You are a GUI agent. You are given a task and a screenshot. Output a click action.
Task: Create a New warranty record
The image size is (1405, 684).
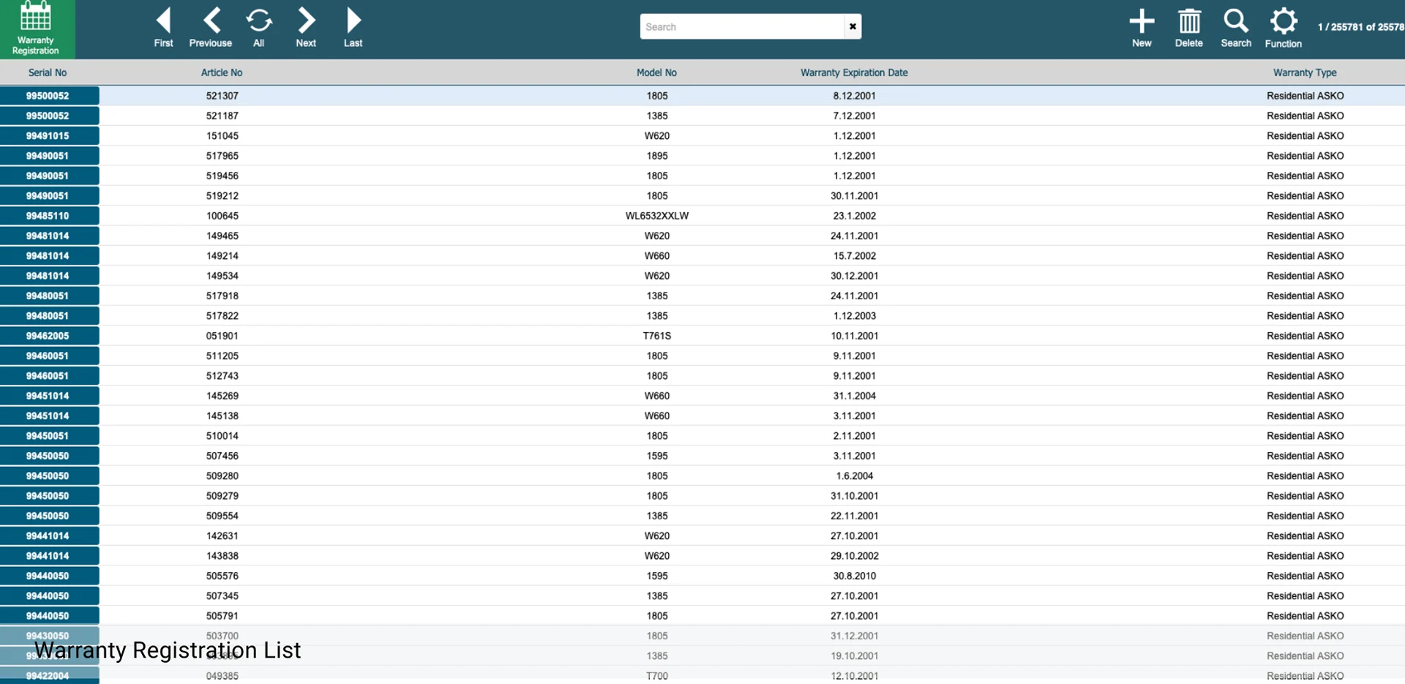[x=1142, y=28]
